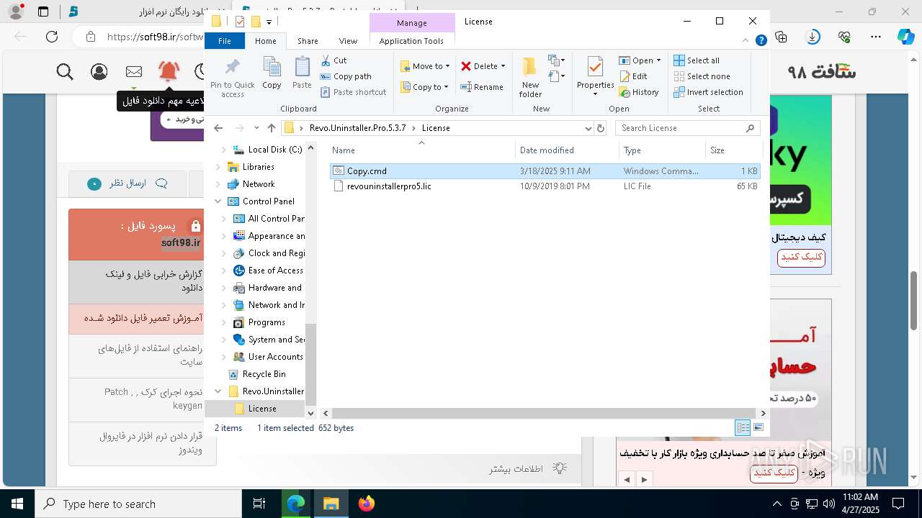Open the Windows Start menu
Image resolution: width=922 pixels, height=518 pixels.
17,504
